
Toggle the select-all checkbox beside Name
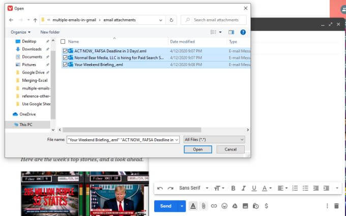point(63,41)
